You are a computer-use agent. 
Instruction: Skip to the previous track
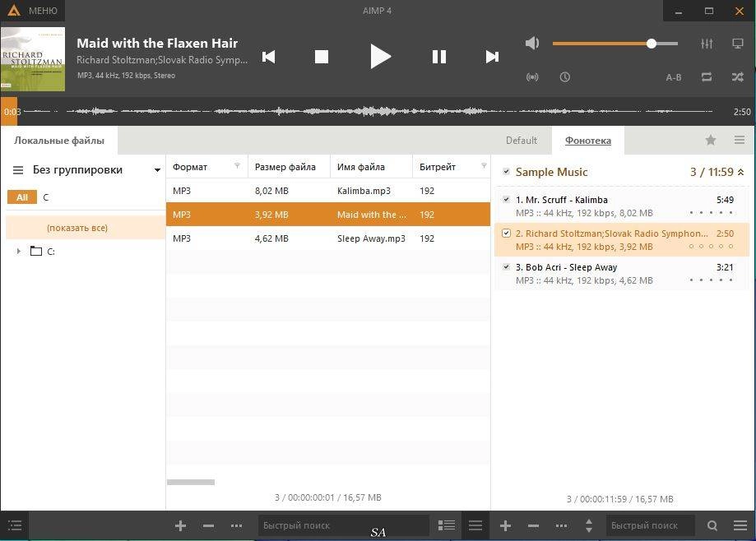tap(268, 57)
